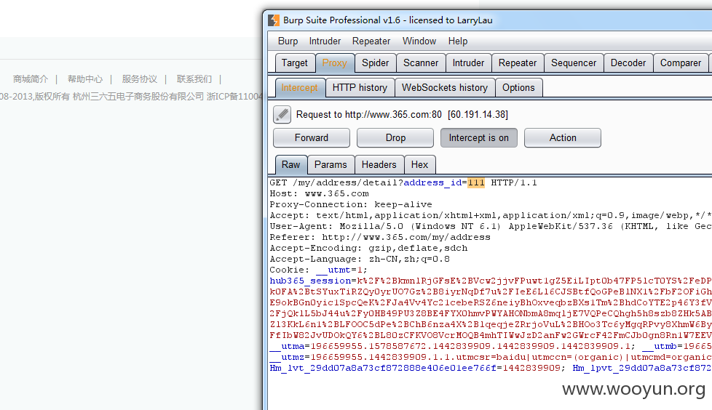Switch to the Target tab
This screenshot has width=712, height=410.
295,63
